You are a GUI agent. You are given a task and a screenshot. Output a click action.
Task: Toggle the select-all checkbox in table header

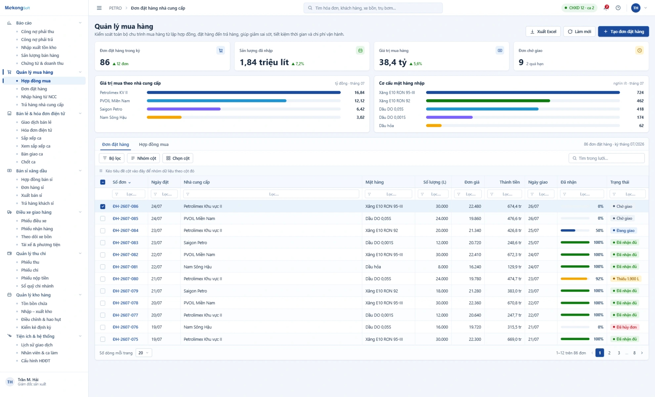coord(103,182)
